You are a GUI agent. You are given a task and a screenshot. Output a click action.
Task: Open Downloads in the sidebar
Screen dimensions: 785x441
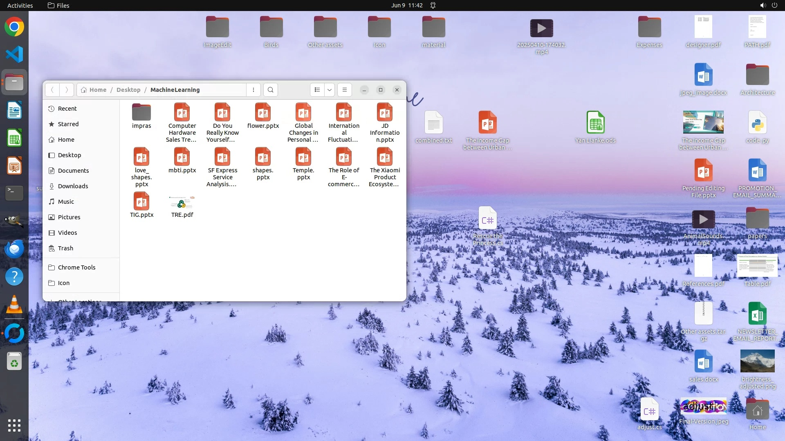tap(73, 186)
